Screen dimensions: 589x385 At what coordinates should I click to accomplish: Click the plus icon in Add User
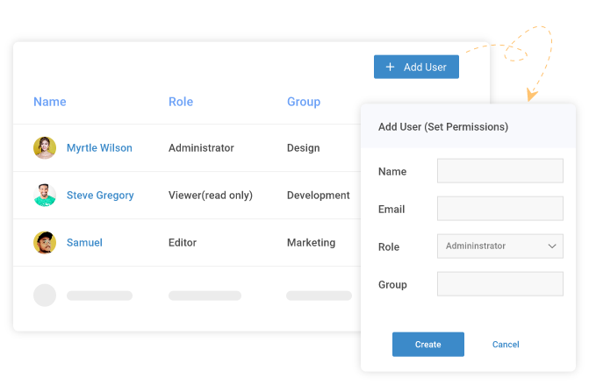pos(391,68)
